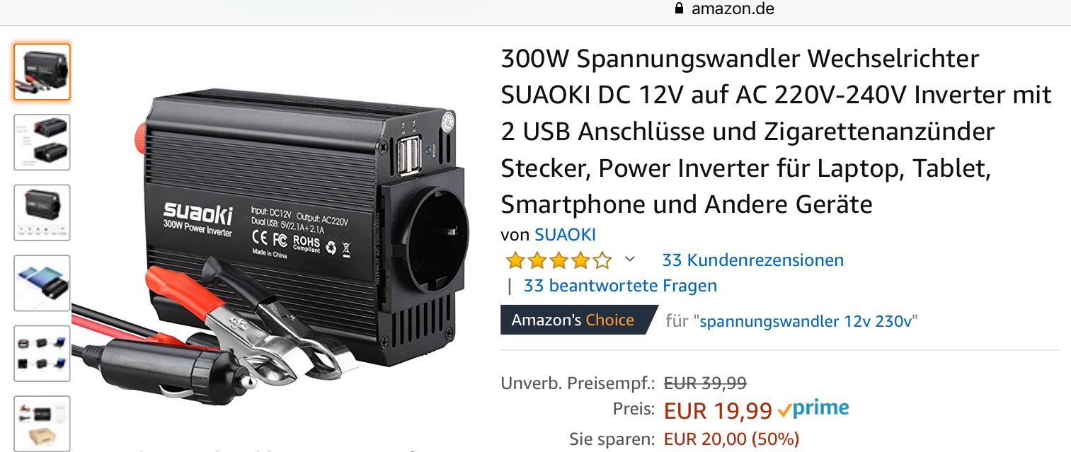Click the amazon.de address bar
1071x452 pixels.
click(723, 9)
